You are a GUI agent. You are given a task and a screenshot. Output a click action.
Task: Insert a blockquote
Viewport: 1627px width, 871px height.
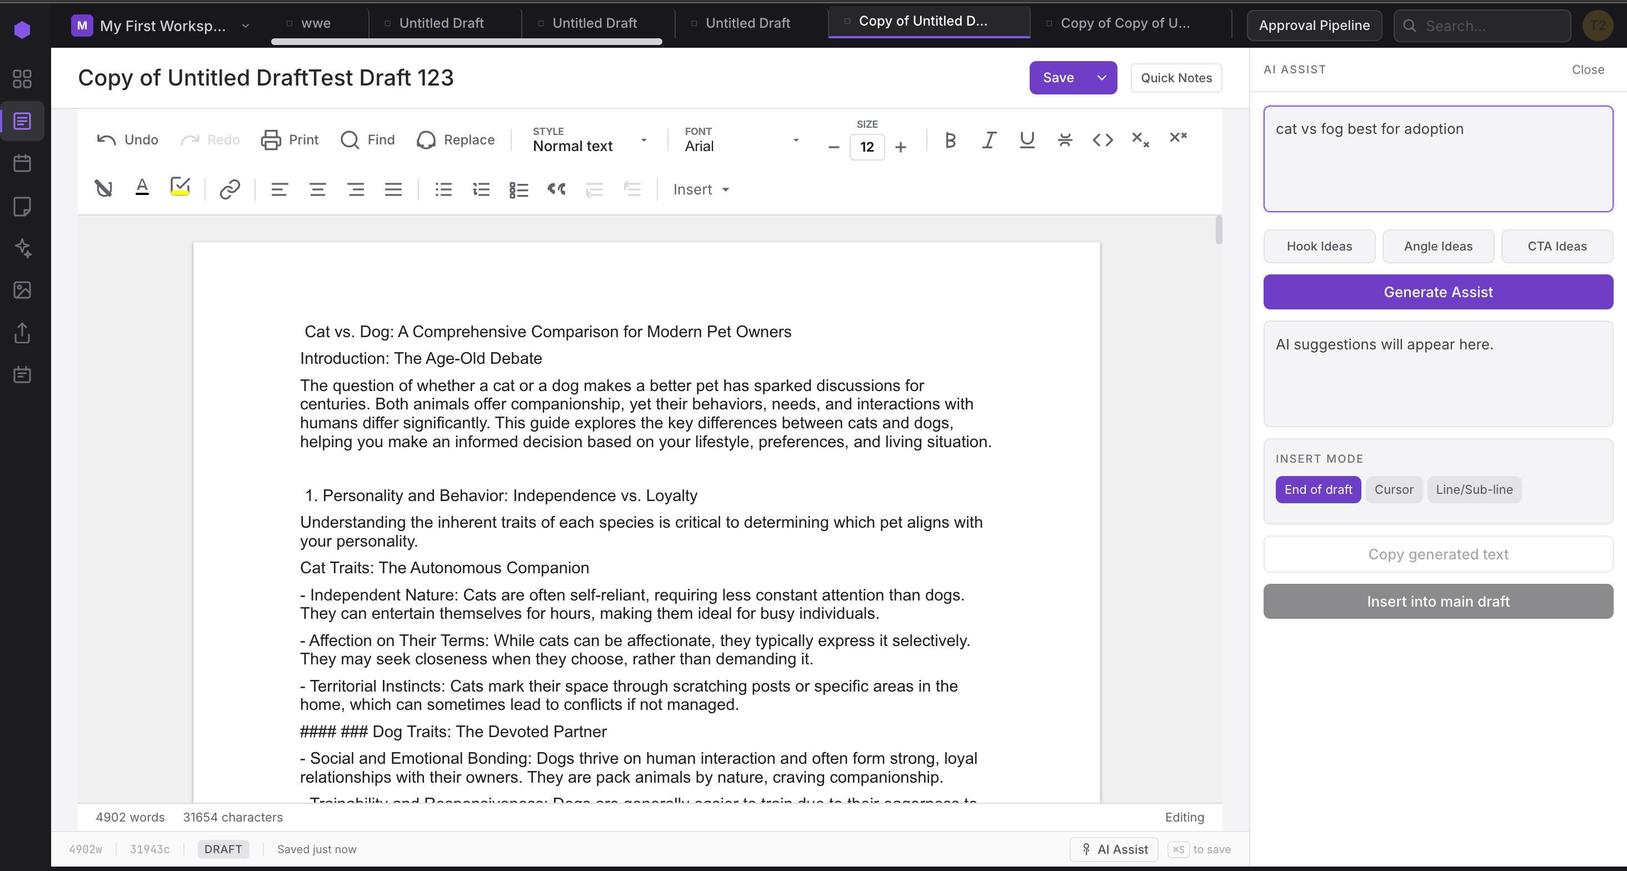(556, 189)
